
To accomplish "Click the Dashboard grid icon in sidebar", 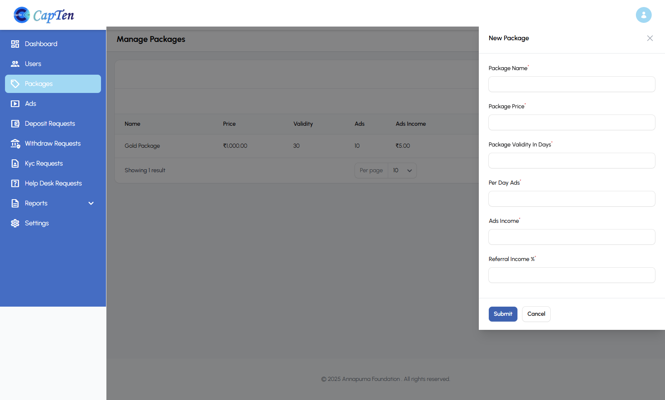I will 15,44.
